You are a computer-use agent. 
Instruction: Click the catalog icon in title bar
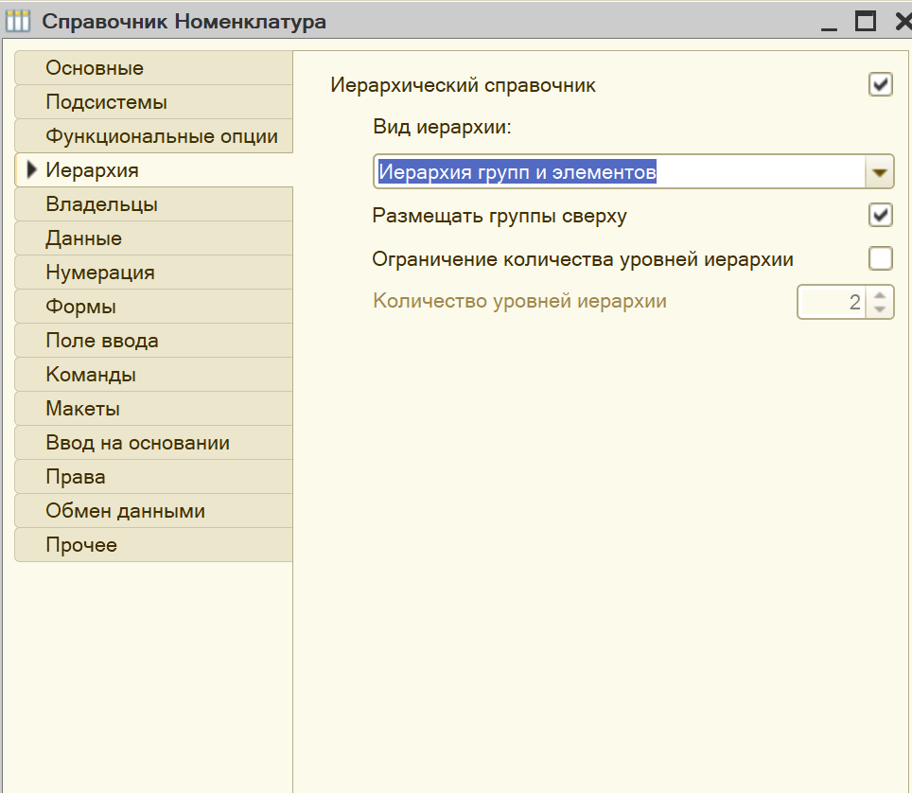point(18,22)
